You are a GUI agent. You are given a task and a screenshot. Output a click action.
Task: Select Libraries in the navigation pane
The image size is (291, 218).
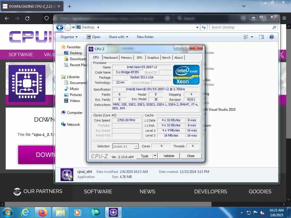point(73,77)
